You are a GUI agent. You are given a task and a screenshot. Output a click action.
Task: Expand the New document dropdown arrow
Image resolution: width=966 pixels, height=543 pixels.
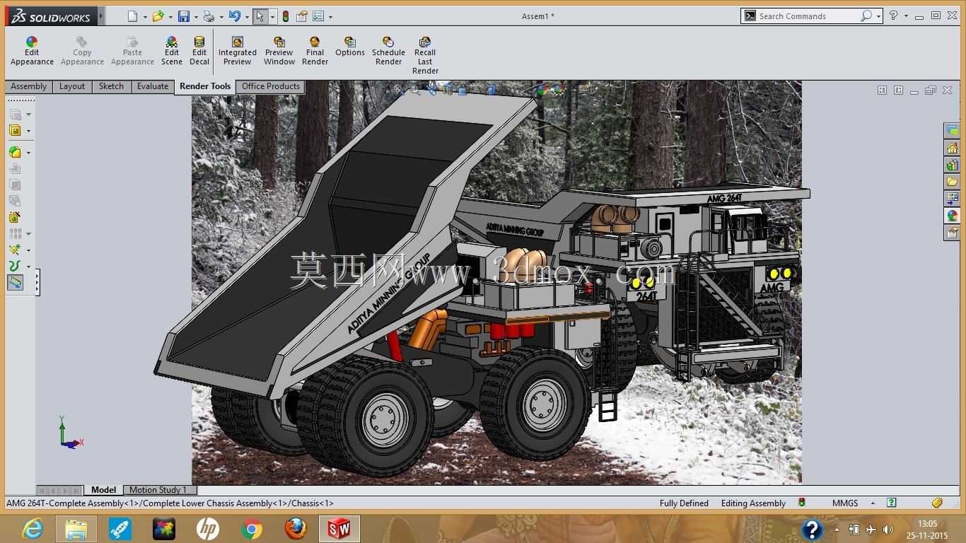[x=145, y=17]
